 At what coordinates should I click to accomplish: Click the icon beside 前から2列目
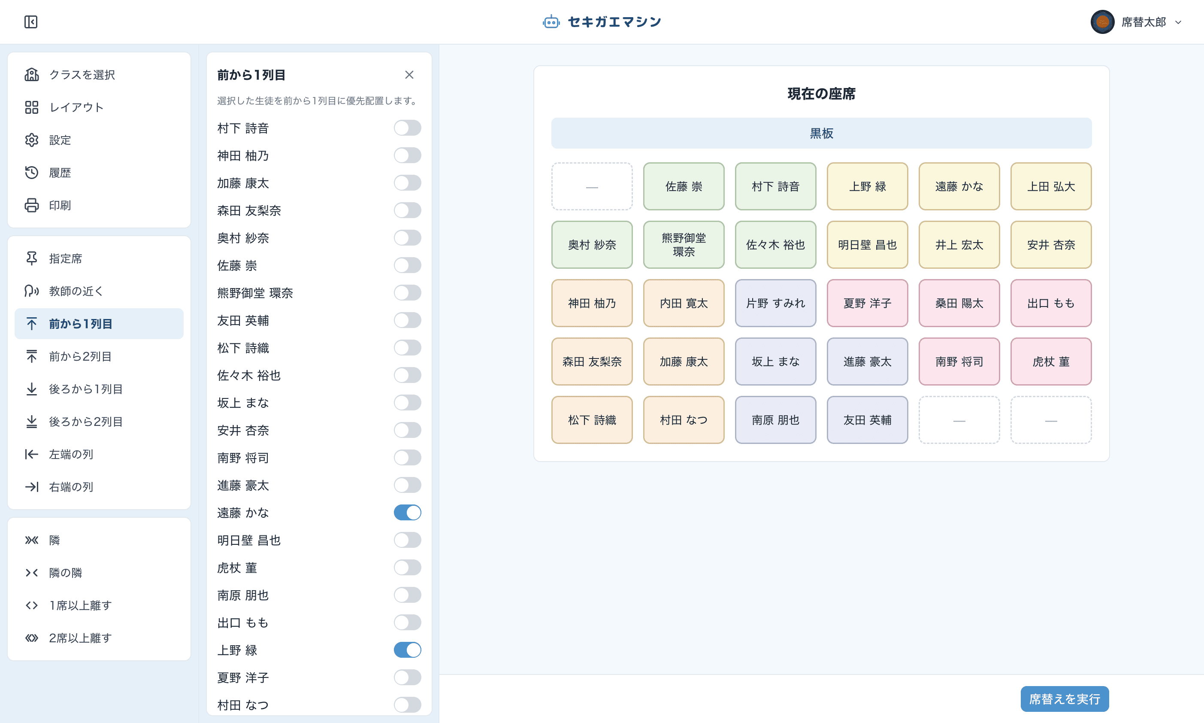click(x=32, y=356)
